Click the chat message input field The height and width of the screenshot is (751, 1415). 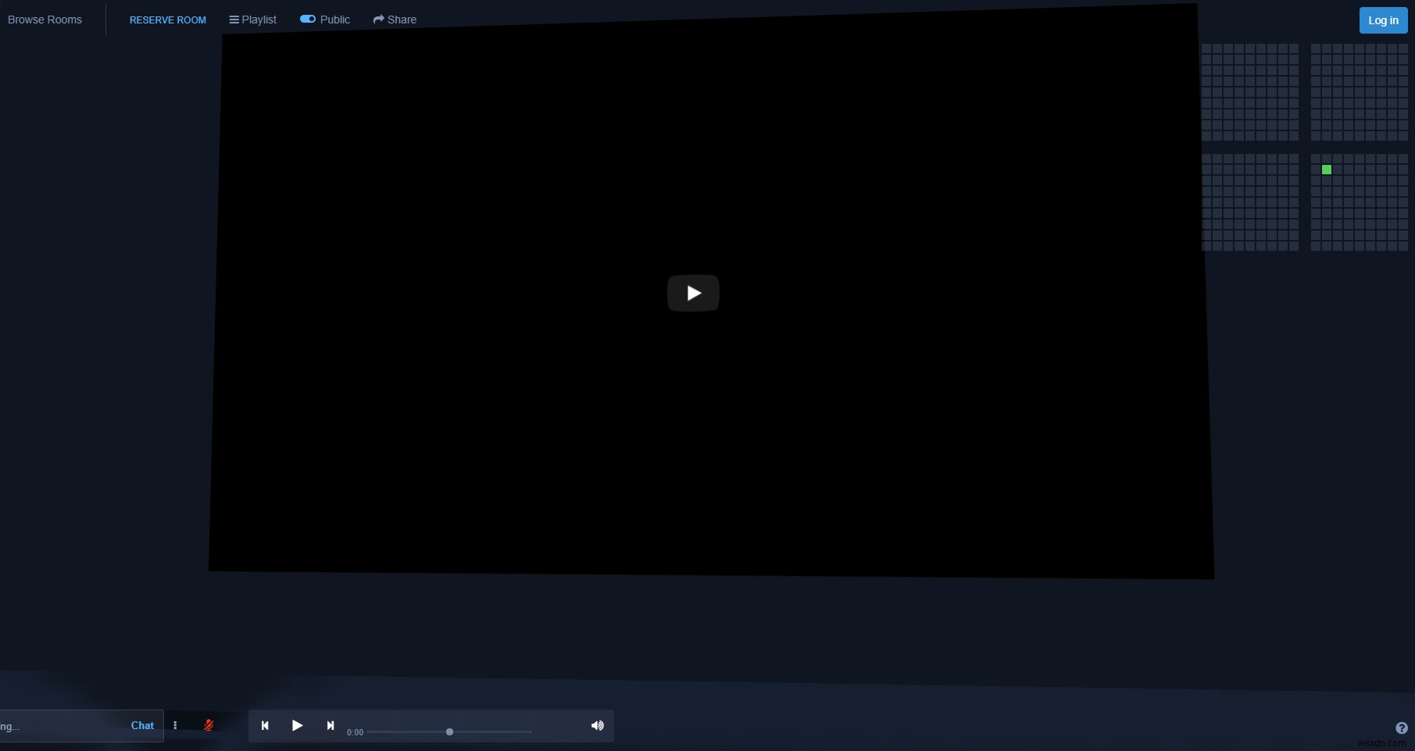(55, 725)
